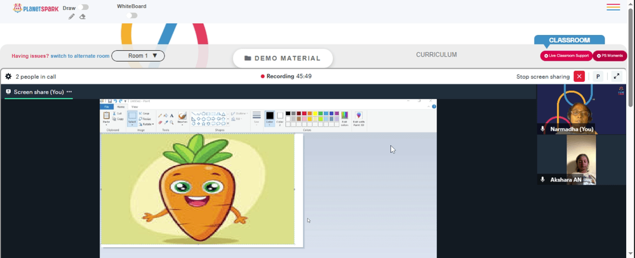Toggle the WhiteBoard switch
The image size is (635, 258).
(131, 15)
